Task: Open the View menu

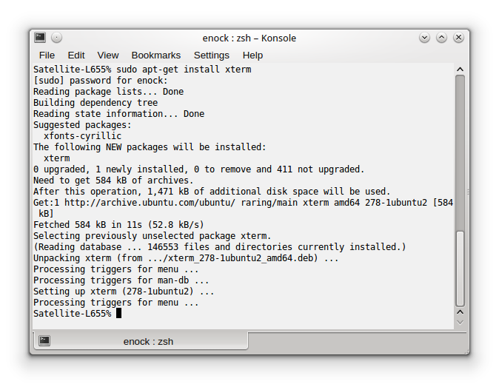Action: tap(108, 55)
